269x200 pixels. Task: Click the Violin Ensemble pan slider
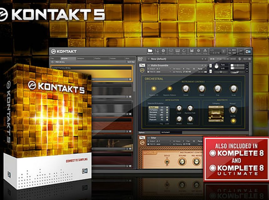(237, 68)
